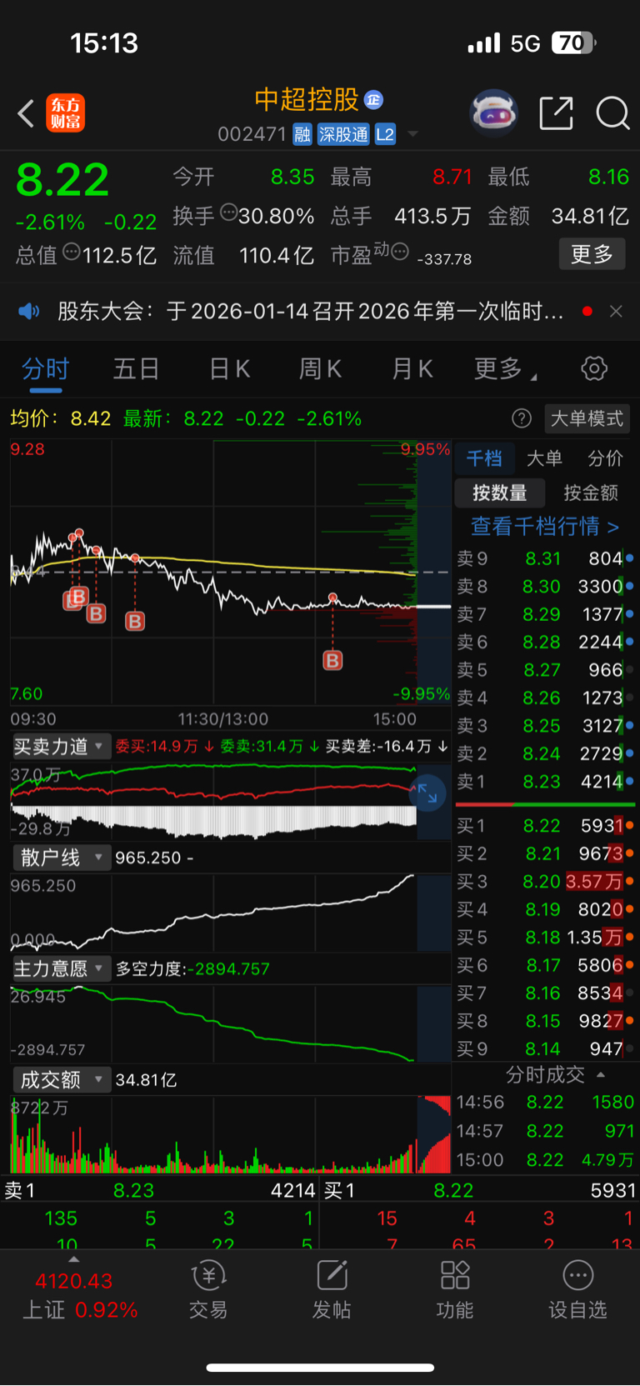Tap the 深股通 badge

(343, 134)
